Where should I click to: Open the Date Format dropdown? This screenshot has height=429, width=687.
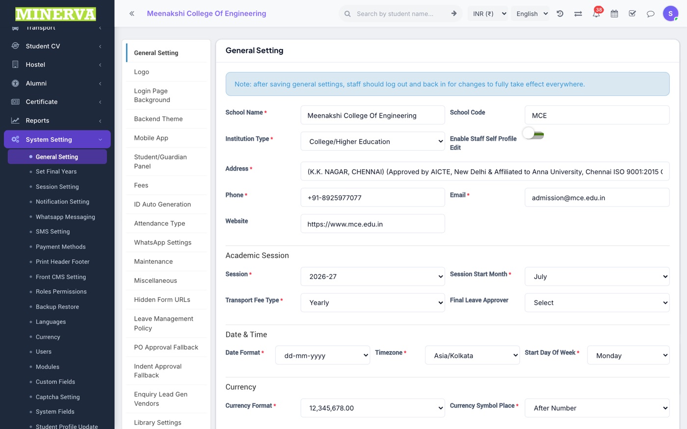point(323,355)
